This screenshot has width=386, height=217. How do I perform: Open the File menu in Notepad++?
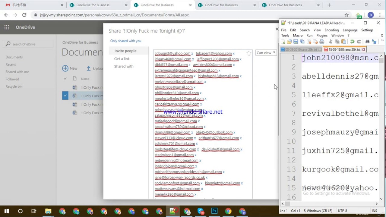(x=284, y=30)
